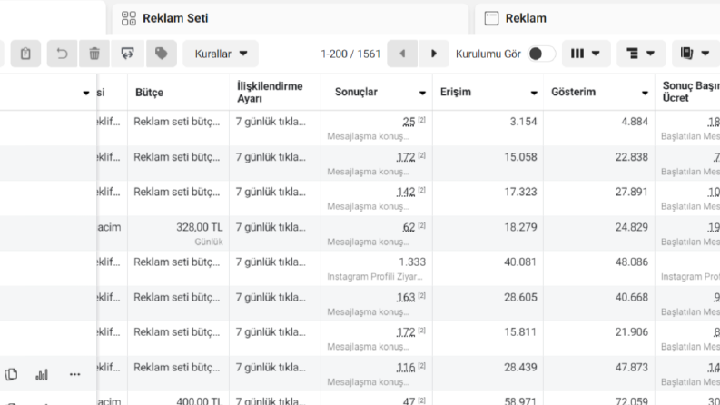Screen dimensions: 720x405
Task: Open the reports dropdown
Action: tap(696, 54)
